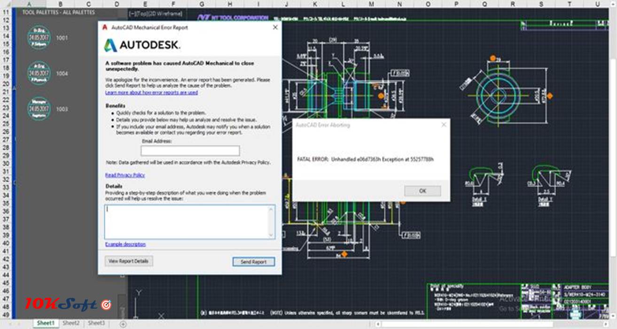Click the AUTODESK logo in the error report
The image size is (617, 329).
coord(142,45)
